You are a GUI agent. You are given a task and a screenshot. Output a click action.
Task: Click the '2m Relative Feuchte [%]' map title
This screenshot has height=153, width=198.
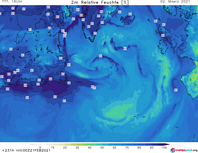(x=100, y=2)
